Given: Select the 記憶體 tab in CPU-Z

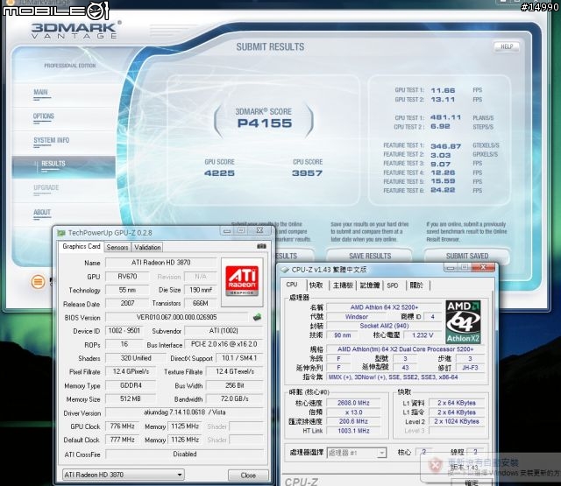Looking at the screenshot, I should (370, 285).
